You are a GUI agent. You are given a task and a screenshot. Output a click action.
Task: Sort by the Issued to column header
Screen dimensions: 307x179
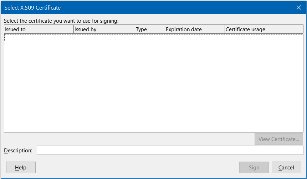[x=39, y=29]
